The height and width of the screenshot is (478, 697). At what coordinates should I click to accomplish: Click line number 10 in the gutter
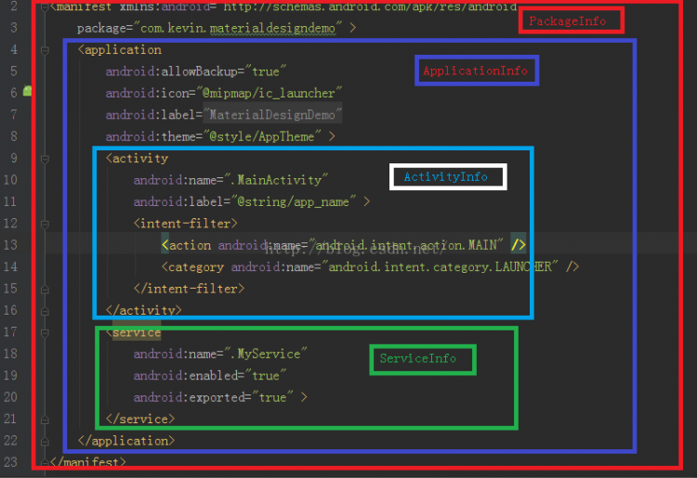[x=10, y=180]
